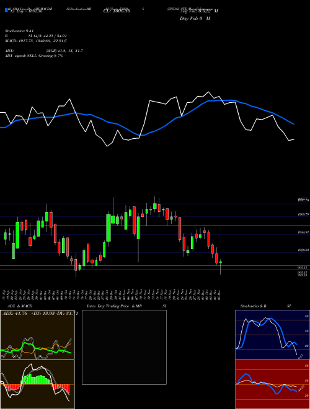
Task: Click the 'ADX & MACD' panel title
Action: (20, 306)
